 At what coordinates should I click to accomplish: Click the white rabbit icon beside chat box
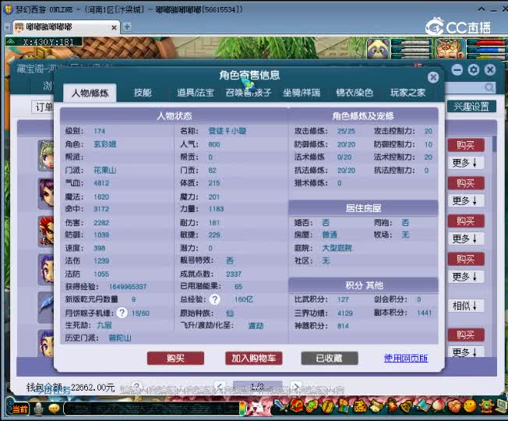258,407
